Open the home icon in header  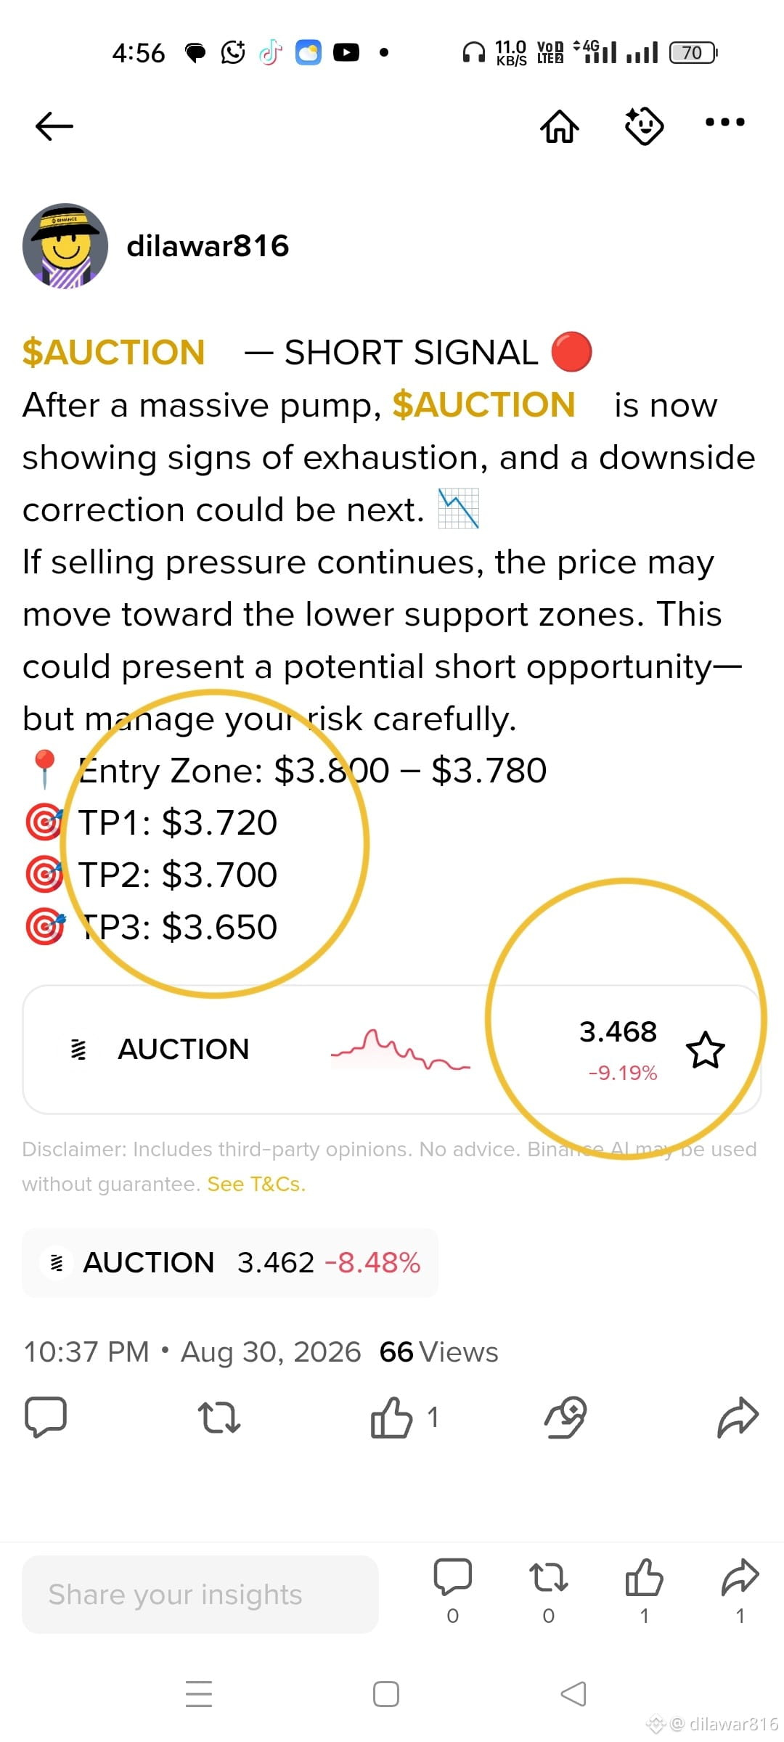[x=559, y=126]
